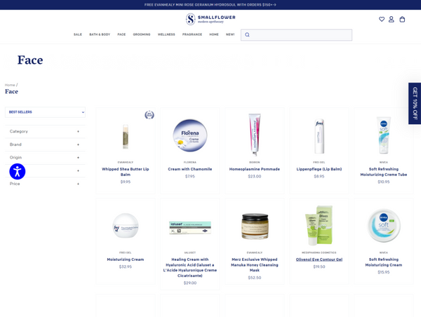Click the Frei Moisturizing Cream jar image
The image size is (421, 317).
tap(126, 226)
